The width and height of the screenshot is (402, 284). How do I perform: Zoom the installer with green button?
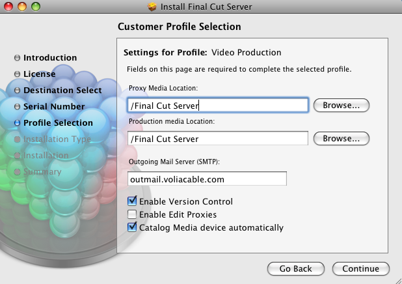tap(36, 7)
